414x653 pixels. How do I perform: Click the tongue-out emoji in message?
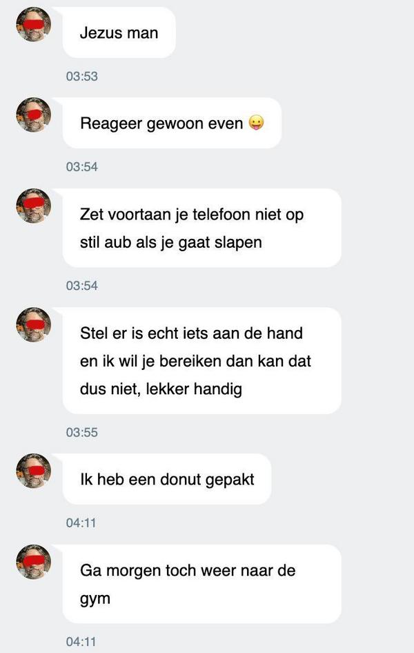pyautogui.click(x=256, y=123)
